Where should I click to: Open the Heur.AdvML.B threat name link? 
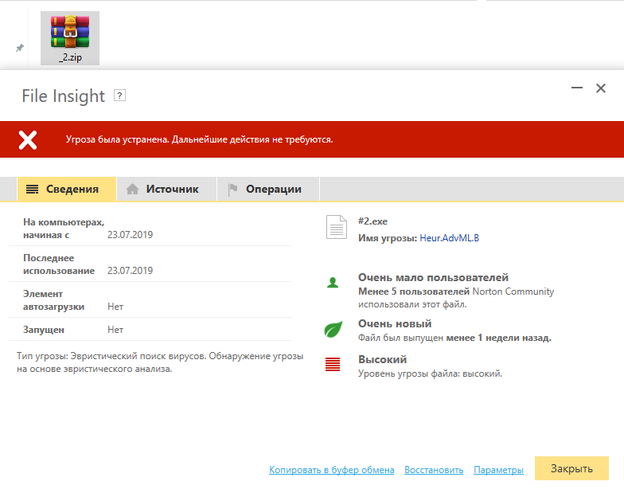[x=449, y=238]
